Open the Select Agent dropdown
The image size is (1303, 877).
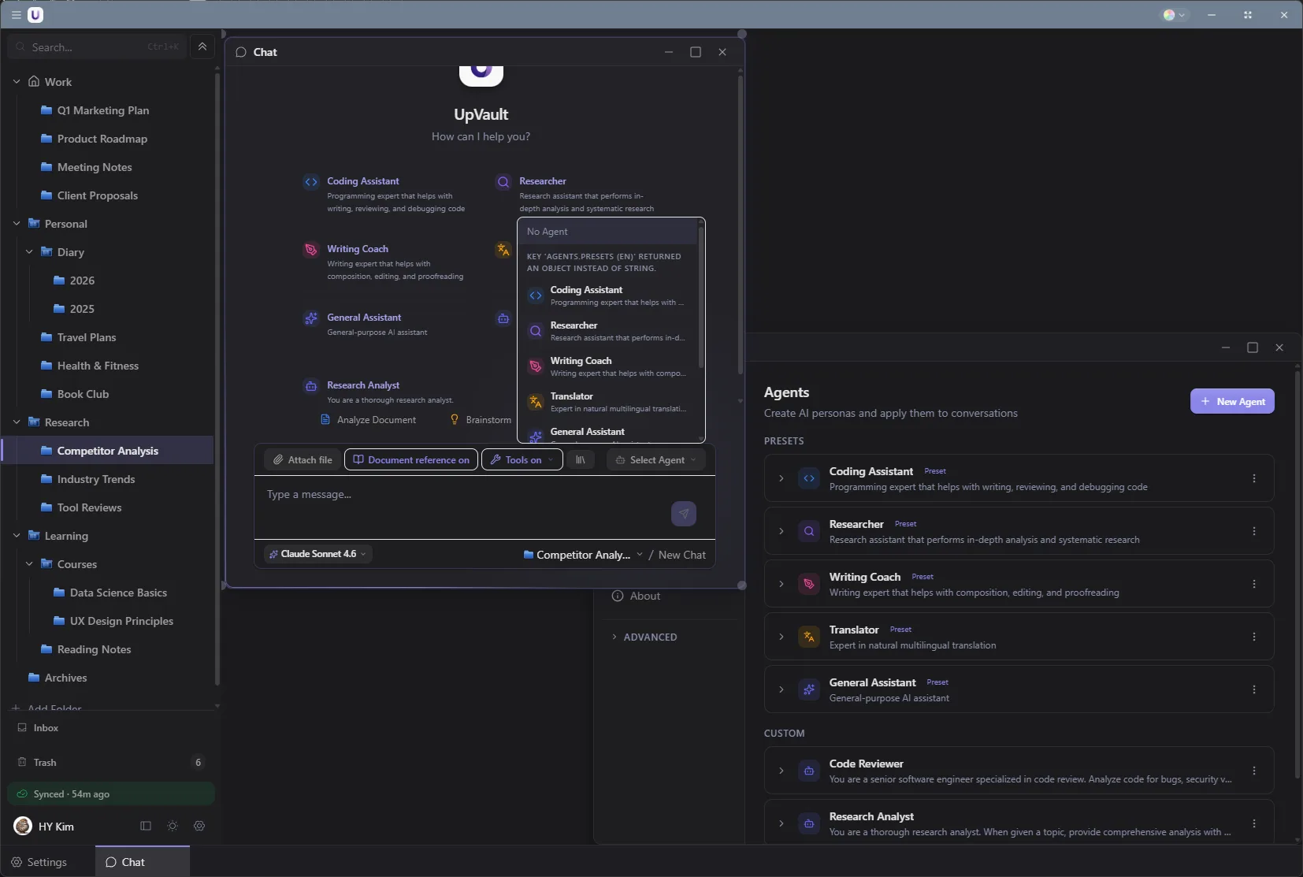tap(655, 460)
